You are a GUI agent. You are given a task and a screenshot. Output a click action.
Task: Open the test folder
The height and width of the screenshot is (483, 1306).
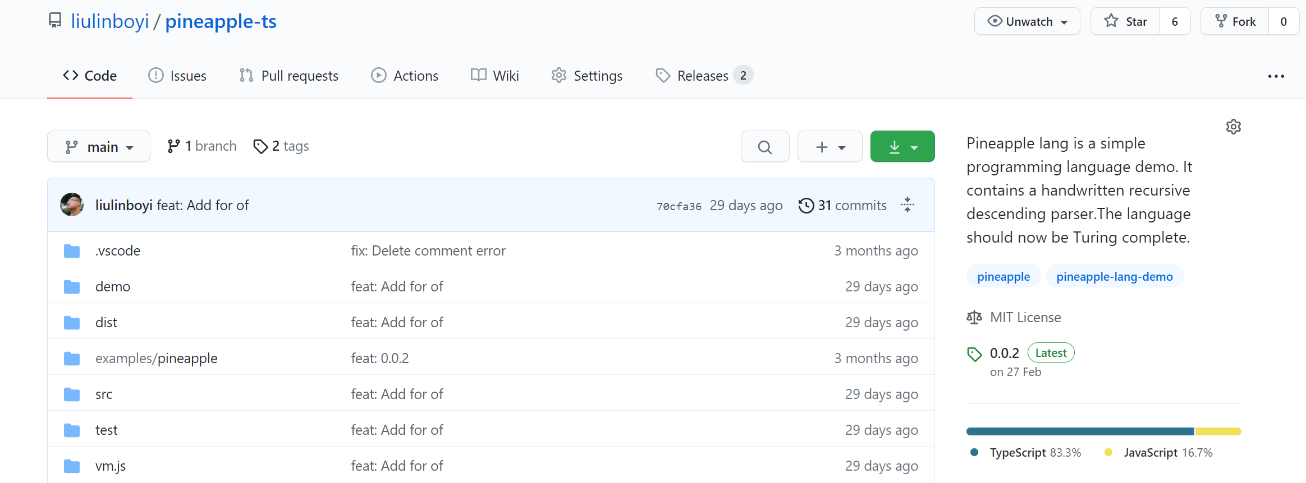(107, 430)
